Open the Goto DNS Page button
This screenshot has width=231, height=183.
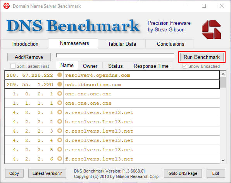coord(183,173)
